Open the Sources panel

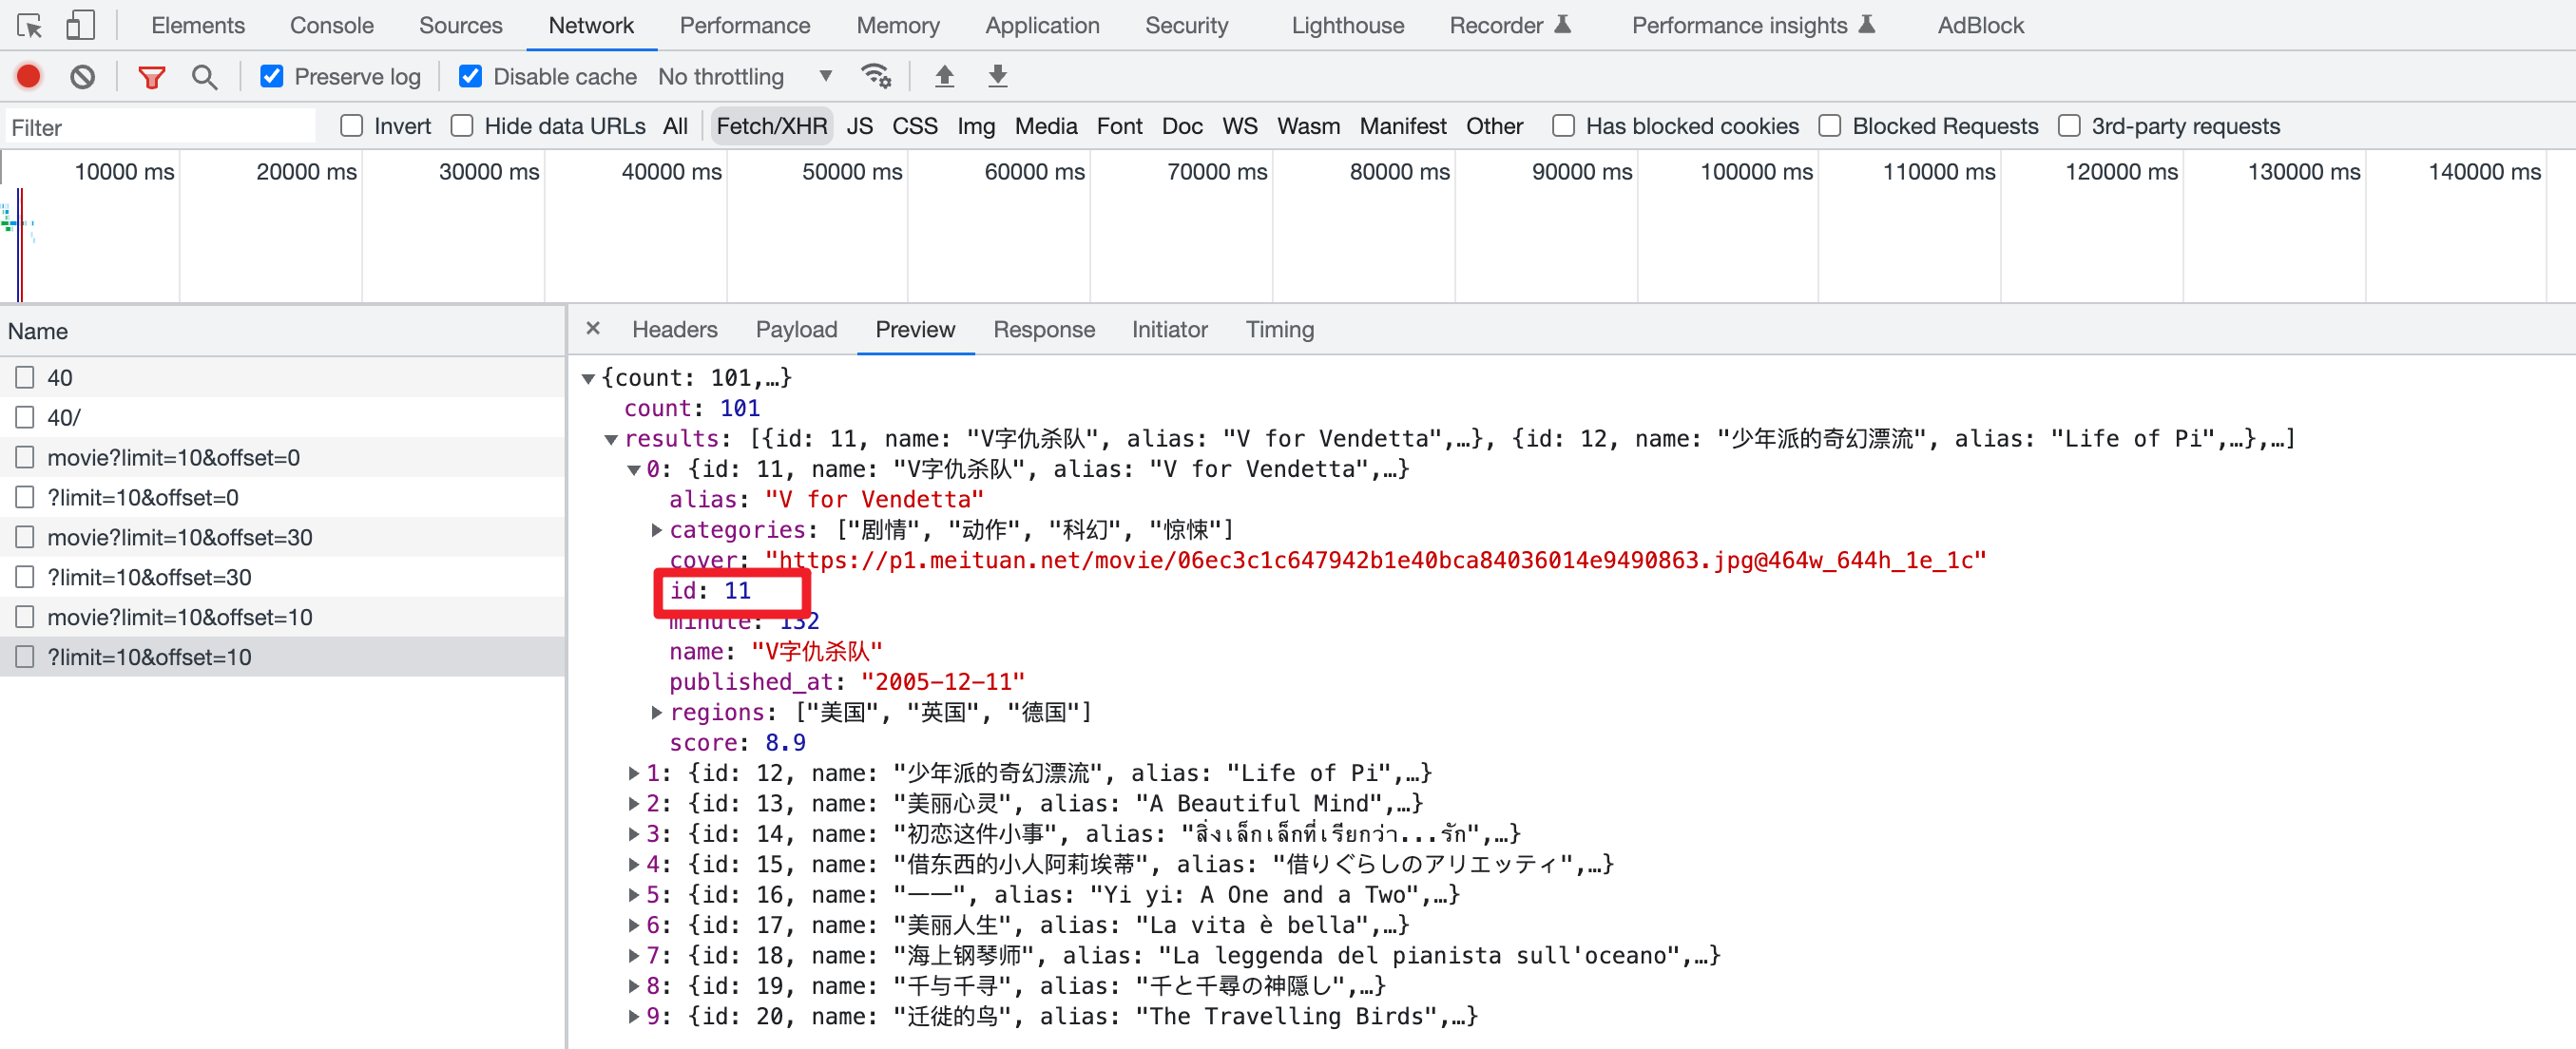click(x=461, y=26)
